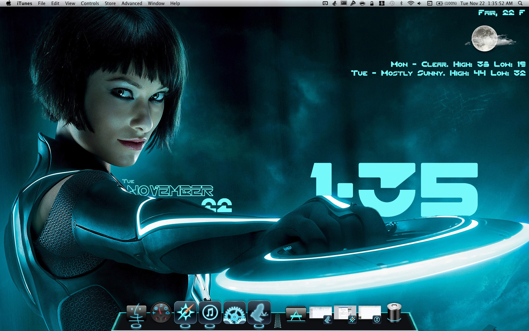Switch to iTunes via dock icon
The width and height of the screenshot is (529, 331).
coord(210,313)
